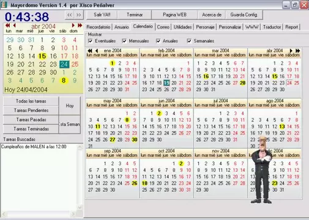Click highlighted day 13 in ago 2004

point(282,127)
